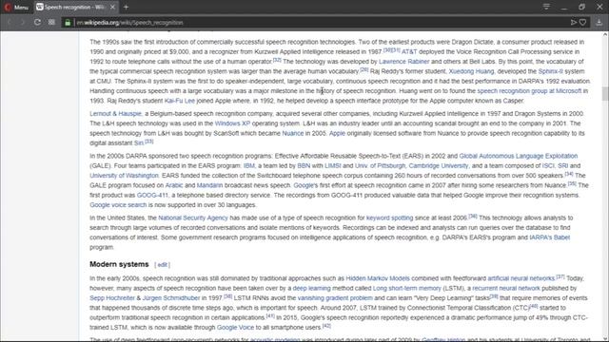Open the recurrent neural network link
Image resolution: width=609 pixels, height=342 pixels.
506,288
